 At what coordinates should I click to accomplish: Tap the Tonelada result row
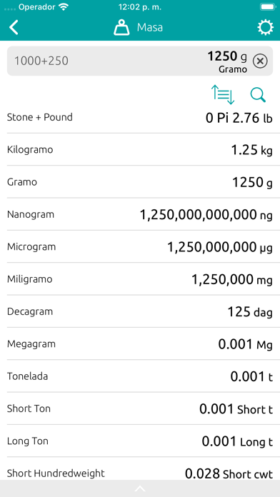(140, 376)
